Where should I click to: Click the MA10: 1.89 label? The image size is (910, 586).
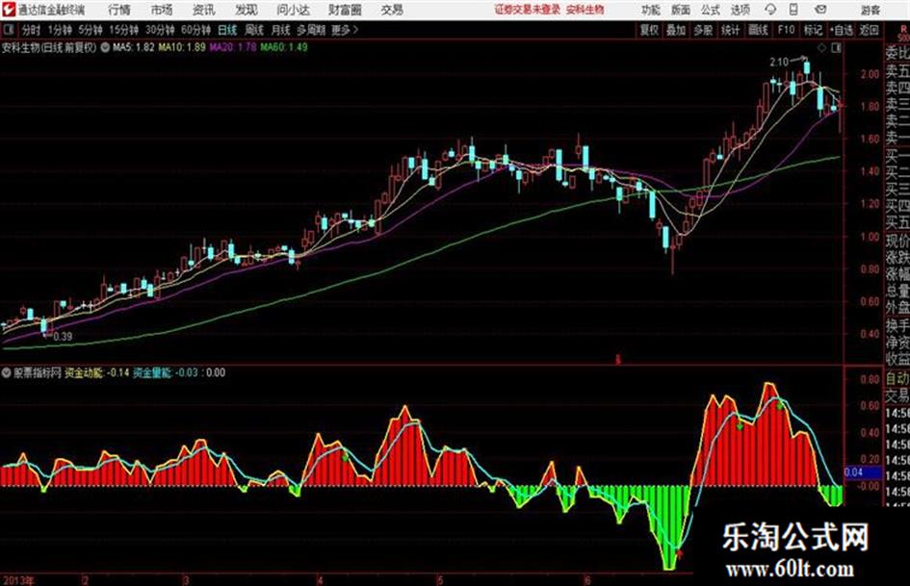tap(182, 47)
